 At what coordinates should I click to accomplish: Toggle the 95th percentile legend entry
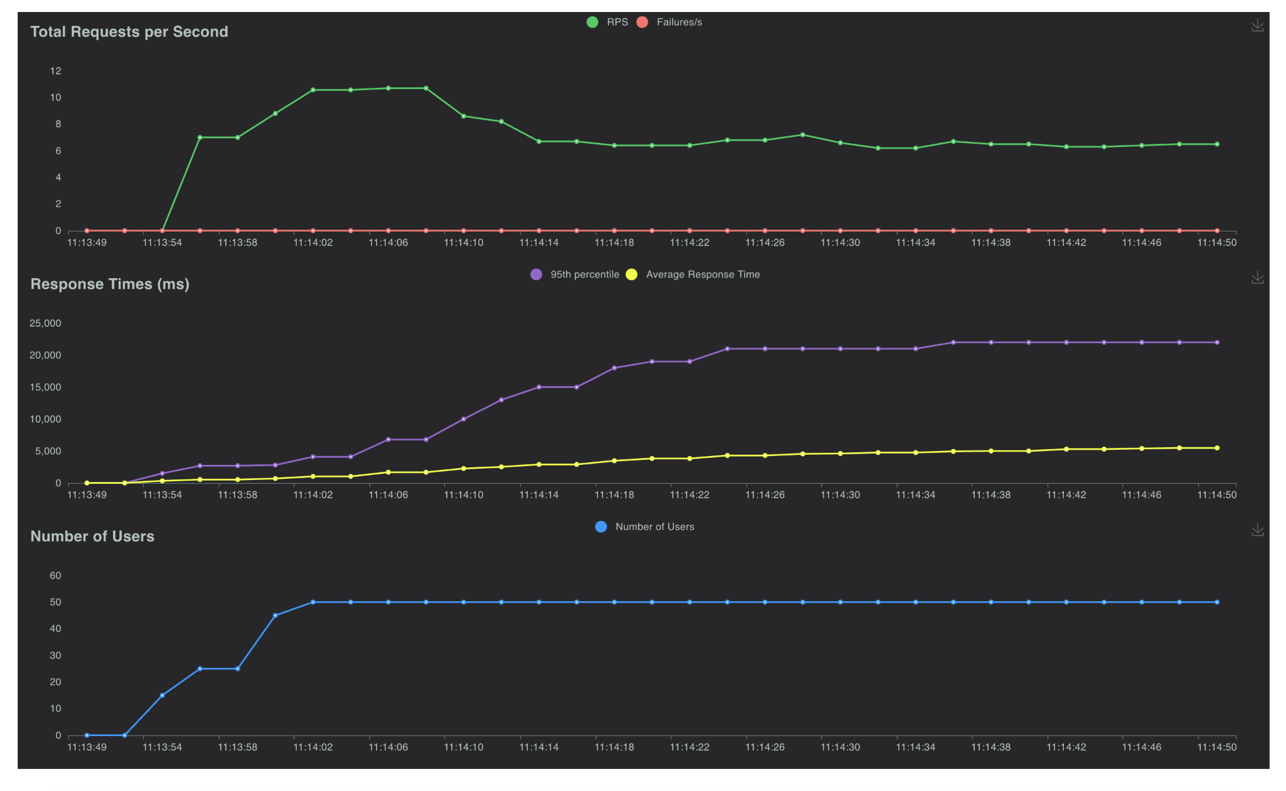pyautogui.click(x=575, y=274)
